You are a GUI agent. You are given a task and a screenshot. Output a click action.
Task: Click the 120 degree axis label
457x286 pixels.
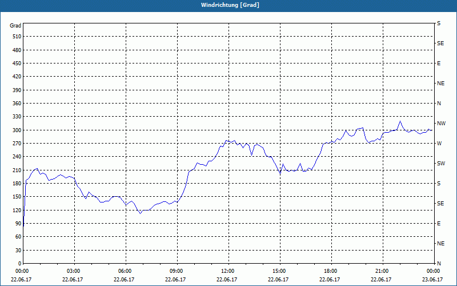click(17, 210)
